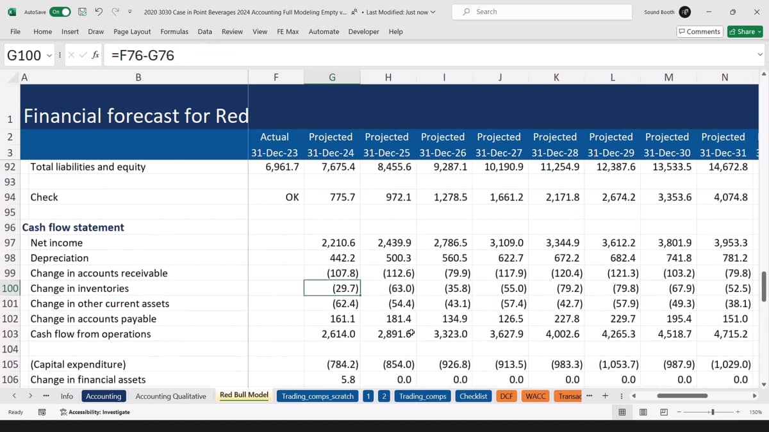Viewport: 769px width, 432px height.
Task: Click the New sheet plus icon
Action: (x=605, y=396)
